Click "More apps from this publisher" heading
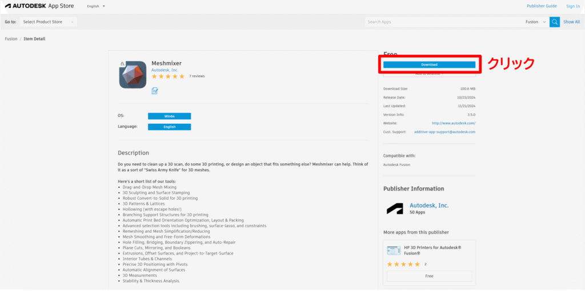Screen dimensions: 585x291 point(416,232)
